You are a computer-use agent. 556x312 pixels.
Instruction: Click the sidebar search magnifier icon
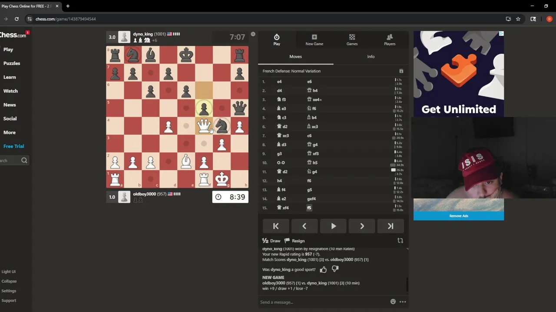point(24,160)
